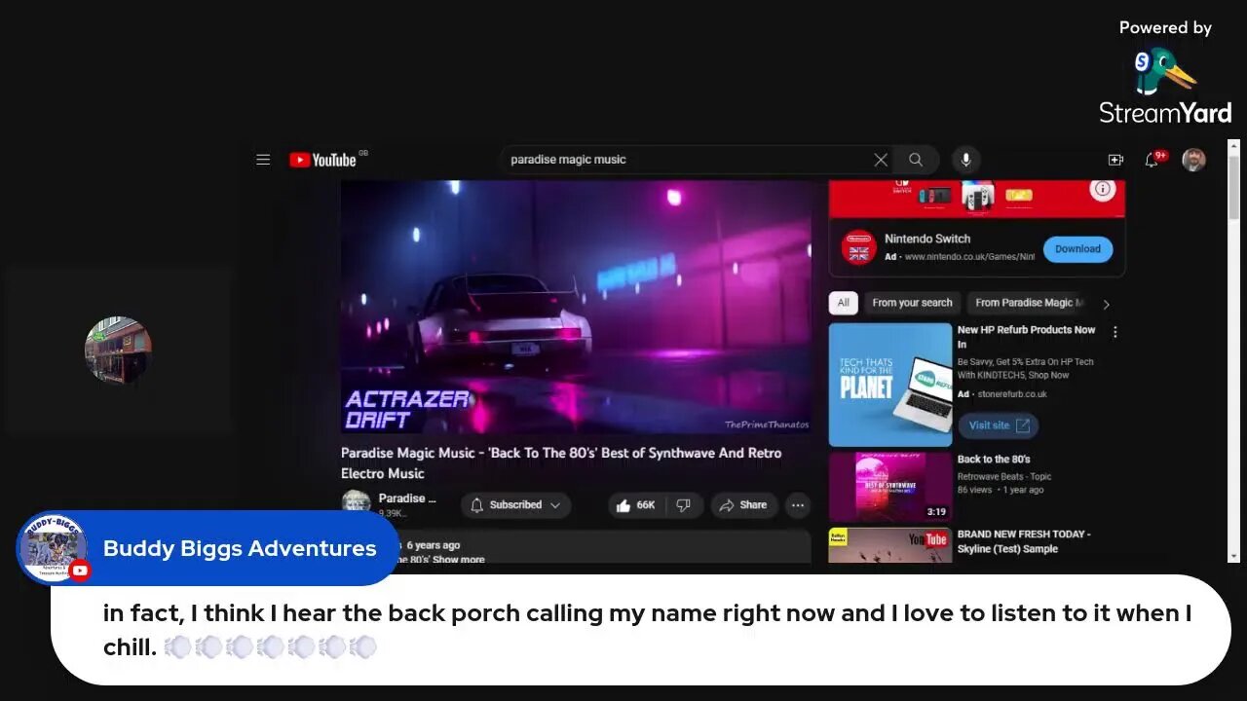Click the 66K like count
This screenshot has width=1247, height=701.
point(646,505)
